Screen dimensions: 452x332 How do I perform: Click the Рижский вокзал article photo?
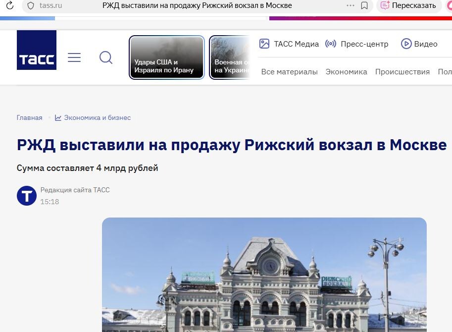[x=264, y=275]
